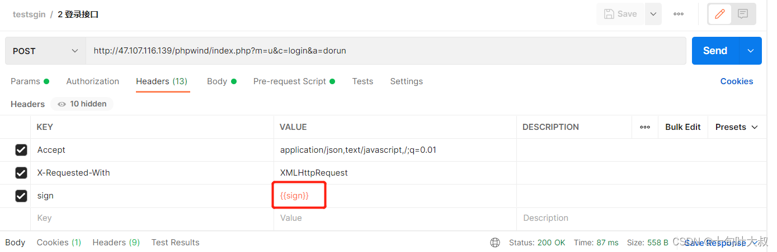The image size is (777, 252).
Task: Uncheck the Accept header checkbox
Action: (21, 150)
